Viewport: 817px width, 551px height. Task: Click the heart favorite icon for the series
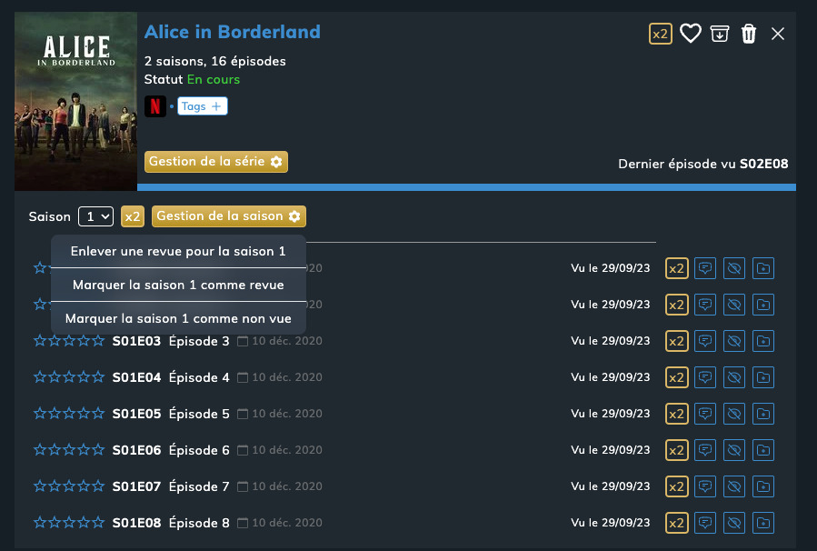(x=691, y=34)
